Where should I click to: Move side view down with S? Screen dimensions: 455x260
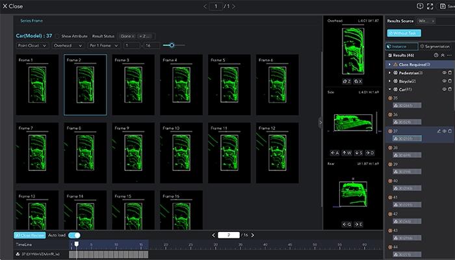pos(358,153)
